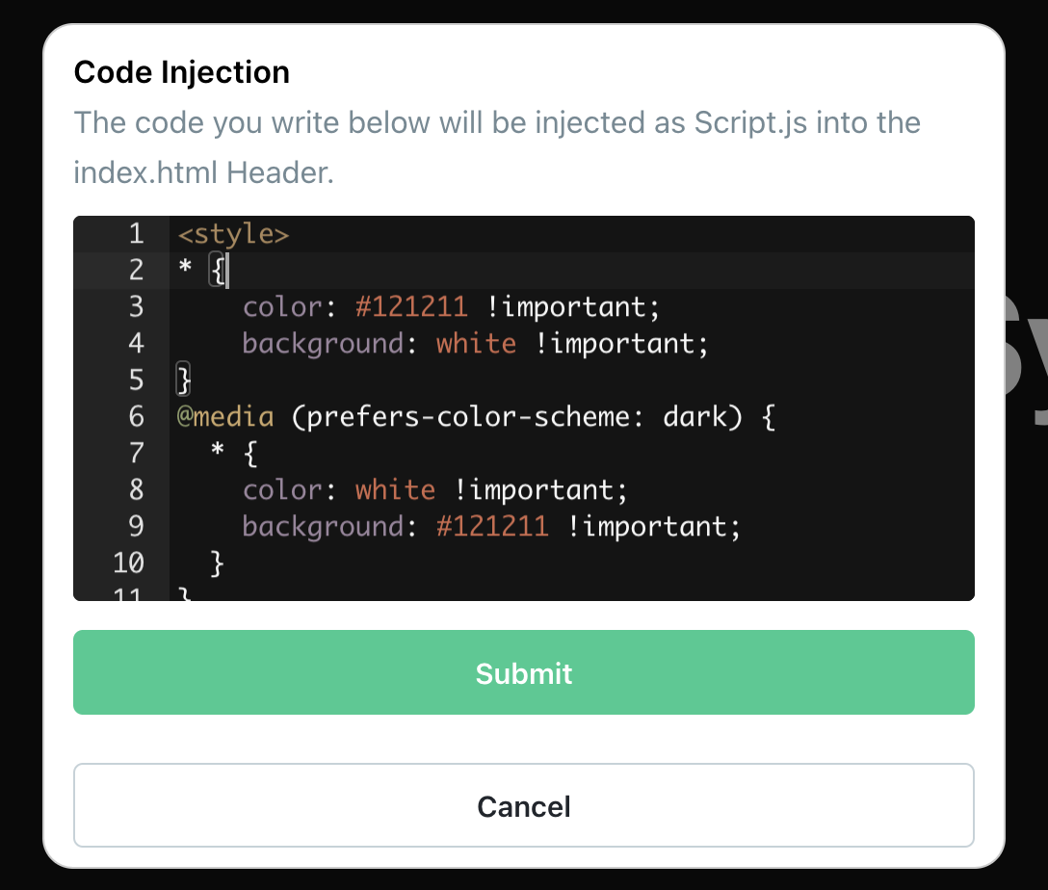Screen dimensions: 1048x890
Task: Click the Cancel button
Action: point(524,806)
